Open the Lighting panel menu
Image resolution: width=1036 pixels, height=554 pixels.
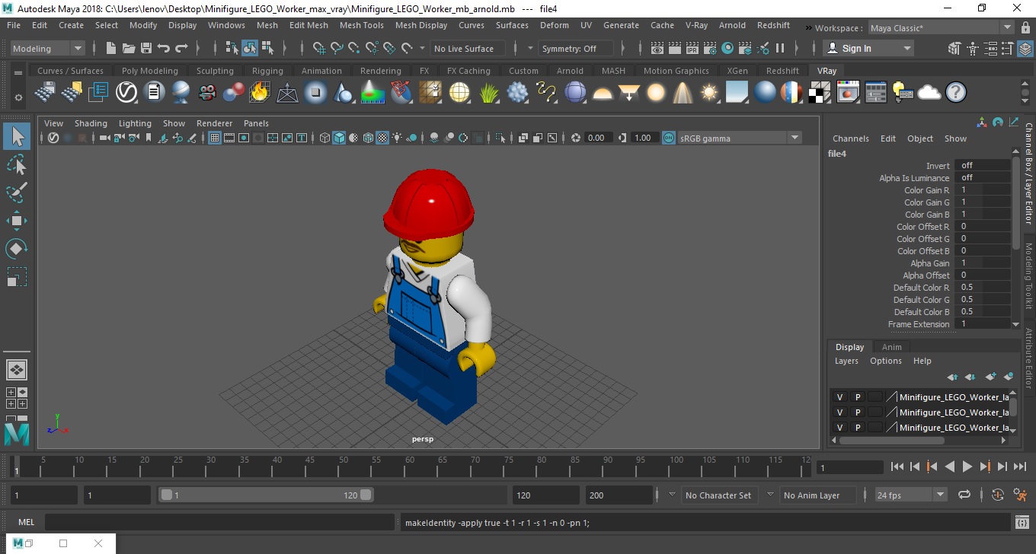tap(135, 123)
